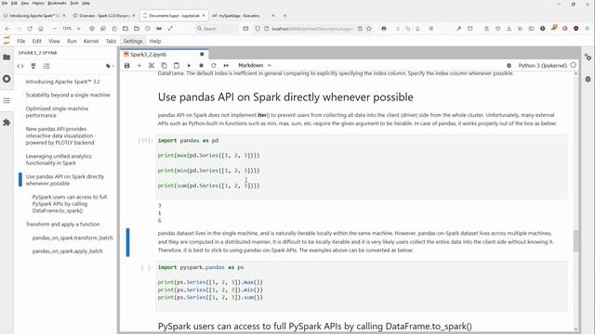This screenshot has height=334, width=595.
Task: Switch to mySparkApp - Executors browser tab
Action: (x=243, y=16)
